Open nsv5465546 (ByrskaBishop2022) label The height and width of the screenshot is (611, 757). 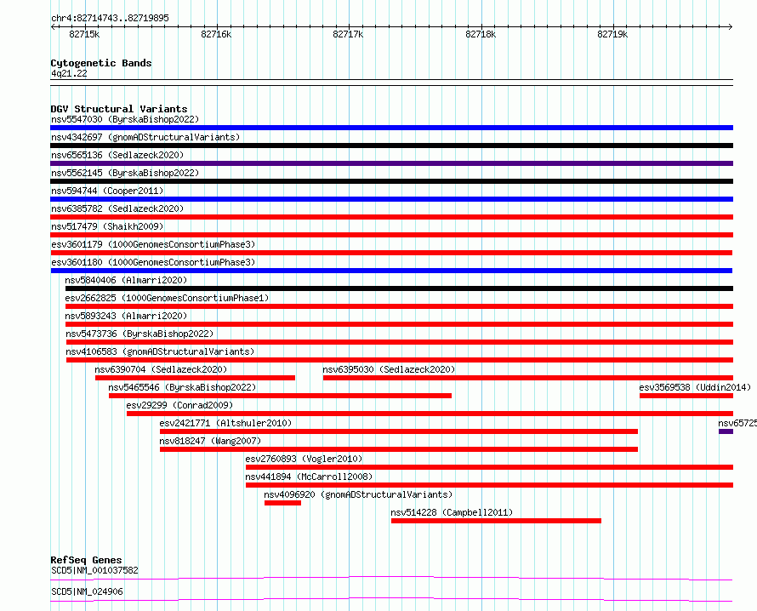182,387
